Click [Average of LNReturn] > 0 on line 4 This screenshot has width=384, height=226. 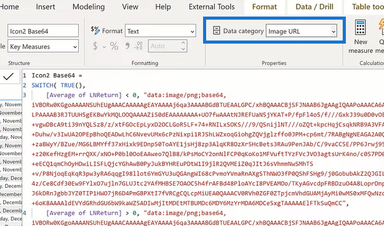pyautogui.click(x=92, y=213)
